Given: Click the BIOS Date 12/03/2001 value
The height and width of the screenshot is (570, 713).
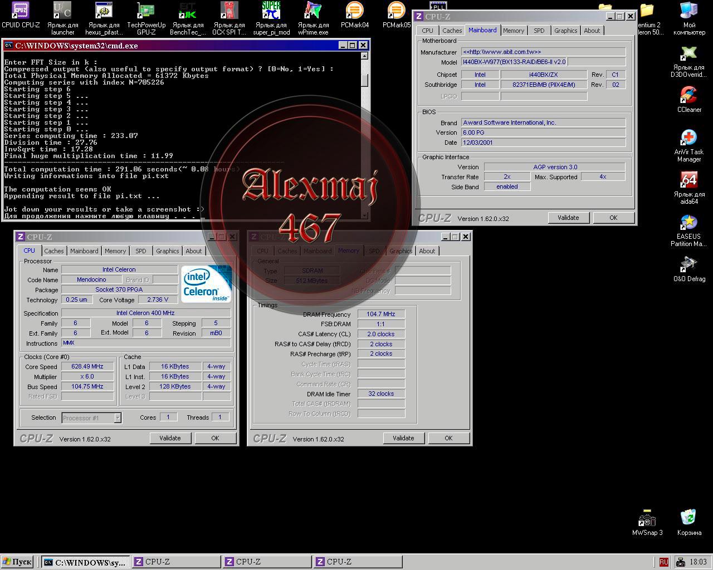Looking at the screenshot, I should pyautogui.click(x=544, y=142).
